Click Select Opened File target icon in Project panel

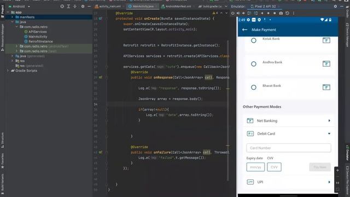click(x=62, y=7)
